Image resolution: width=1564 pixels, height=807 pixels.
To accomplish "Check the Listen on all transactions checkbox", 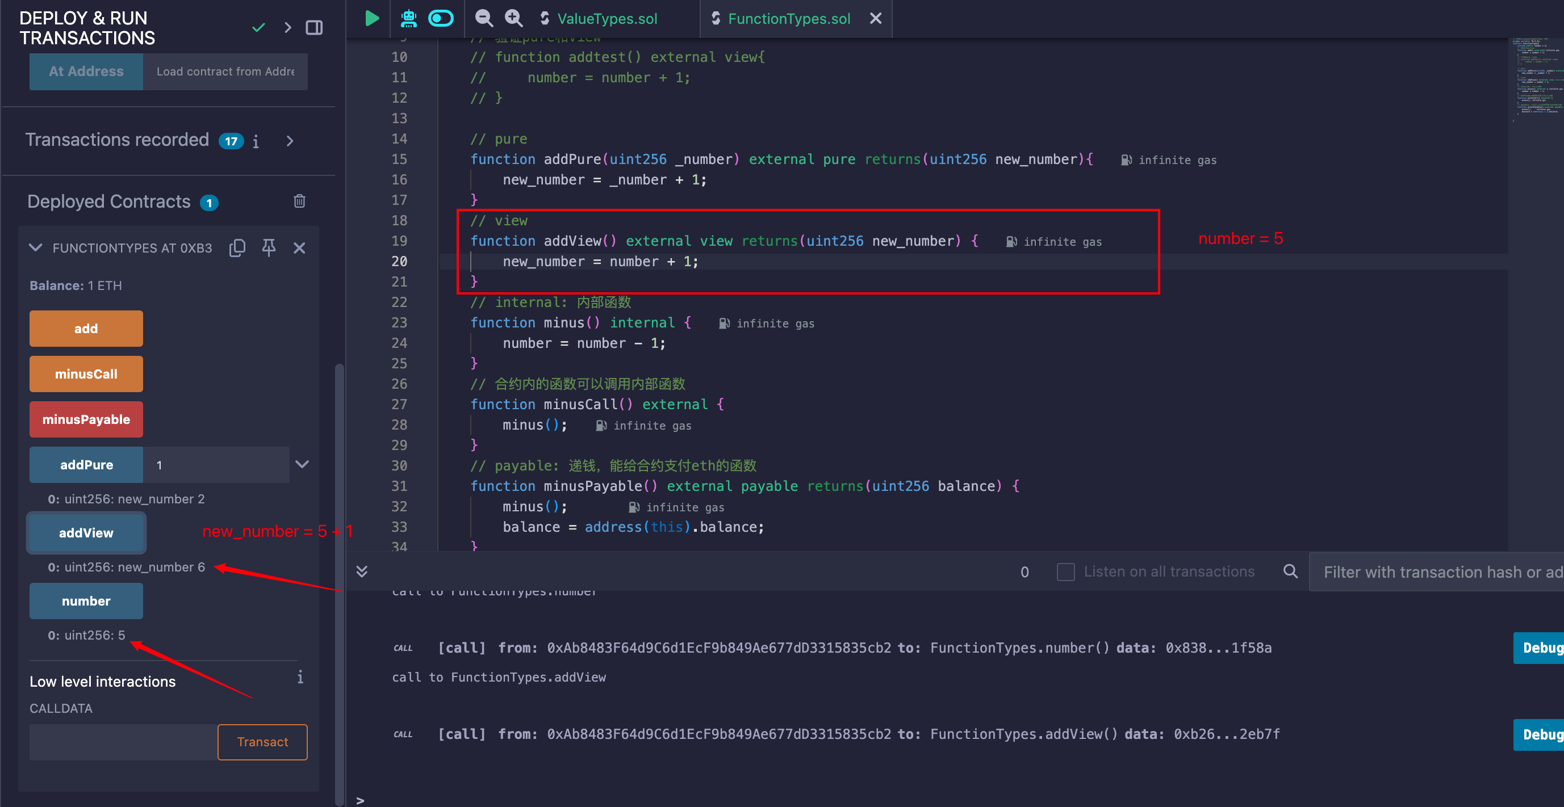I will coord(1065,571).
